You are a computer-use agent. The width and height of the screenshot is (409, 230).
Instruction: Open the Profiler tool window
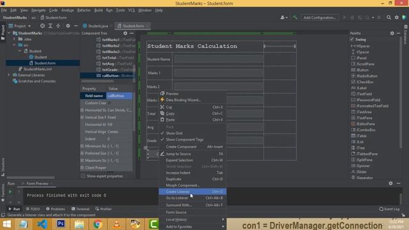click(104, 209)
